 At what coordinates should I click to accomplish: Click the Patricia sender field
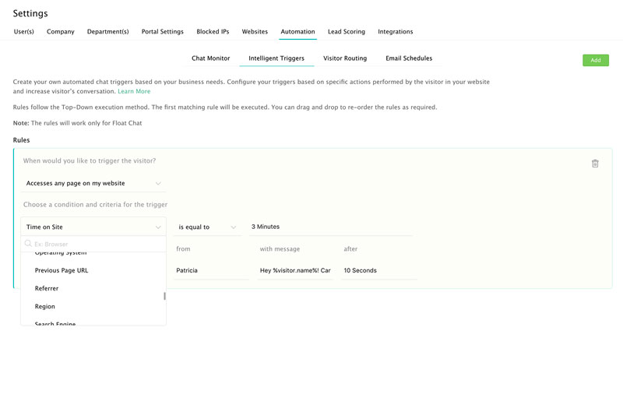211,270
